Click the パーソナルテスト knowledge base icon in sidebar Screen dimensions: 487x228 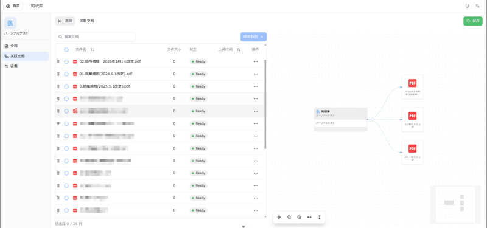tap(10, 23)
